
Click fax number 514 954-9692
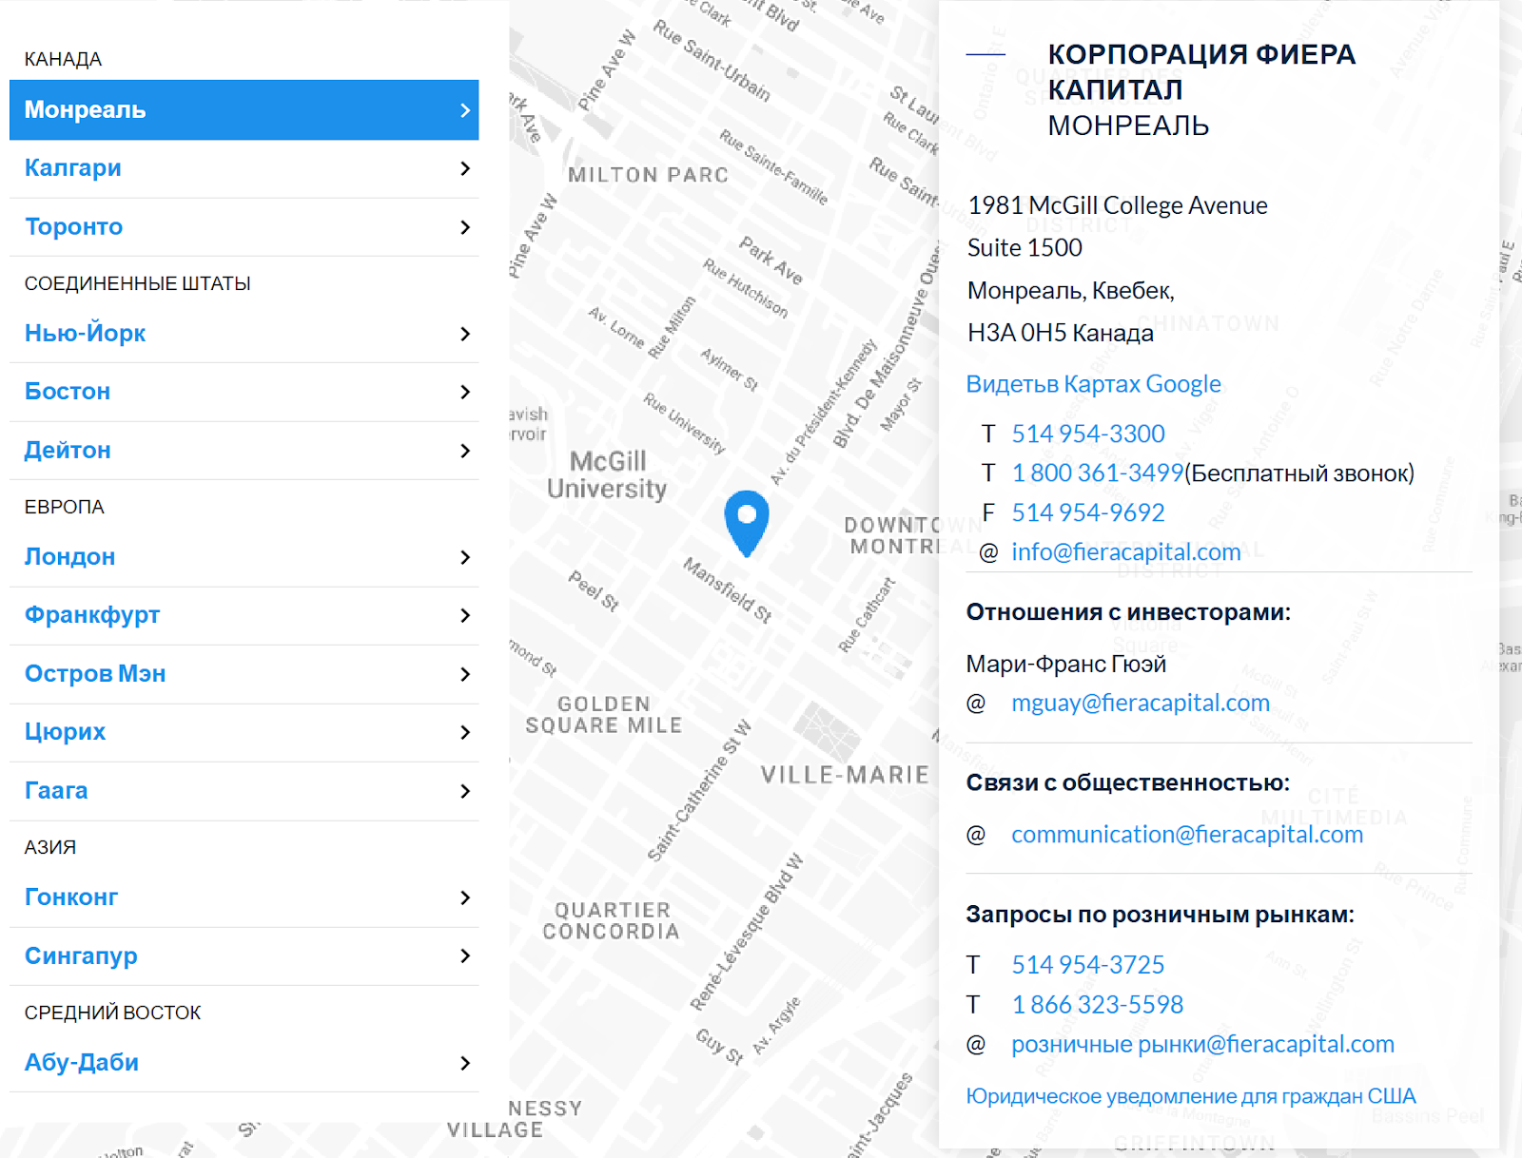[1087, 512]
